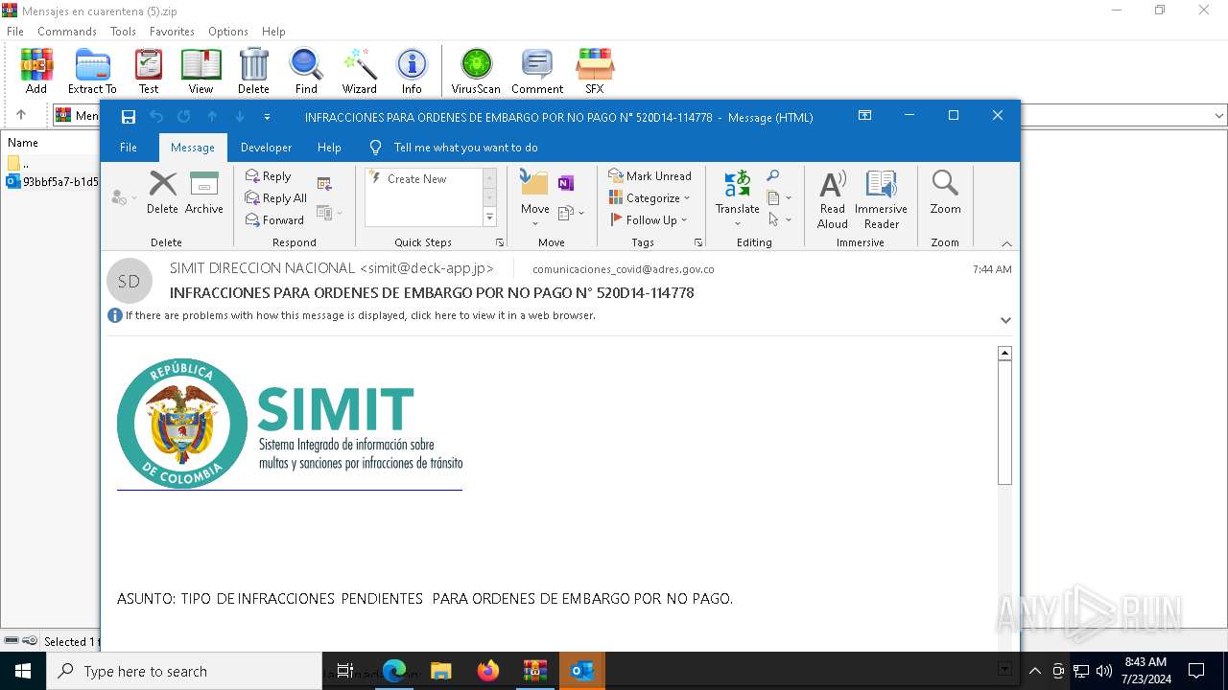Open the Help tab in Outlook

329,148
